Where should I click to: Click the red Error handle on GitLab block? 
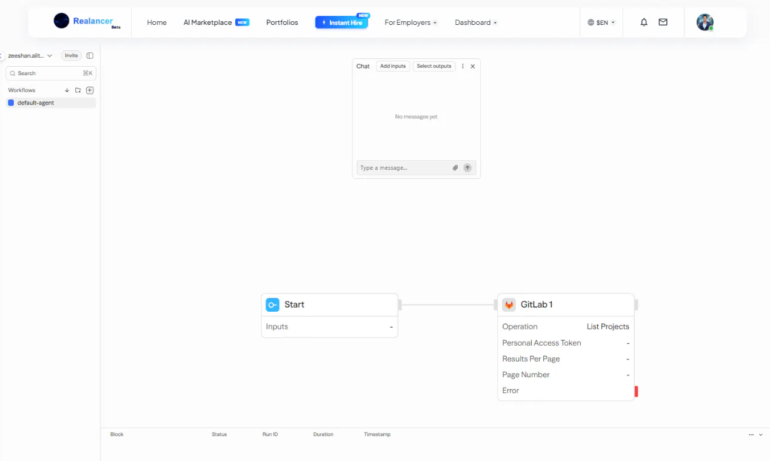[636, 391]
